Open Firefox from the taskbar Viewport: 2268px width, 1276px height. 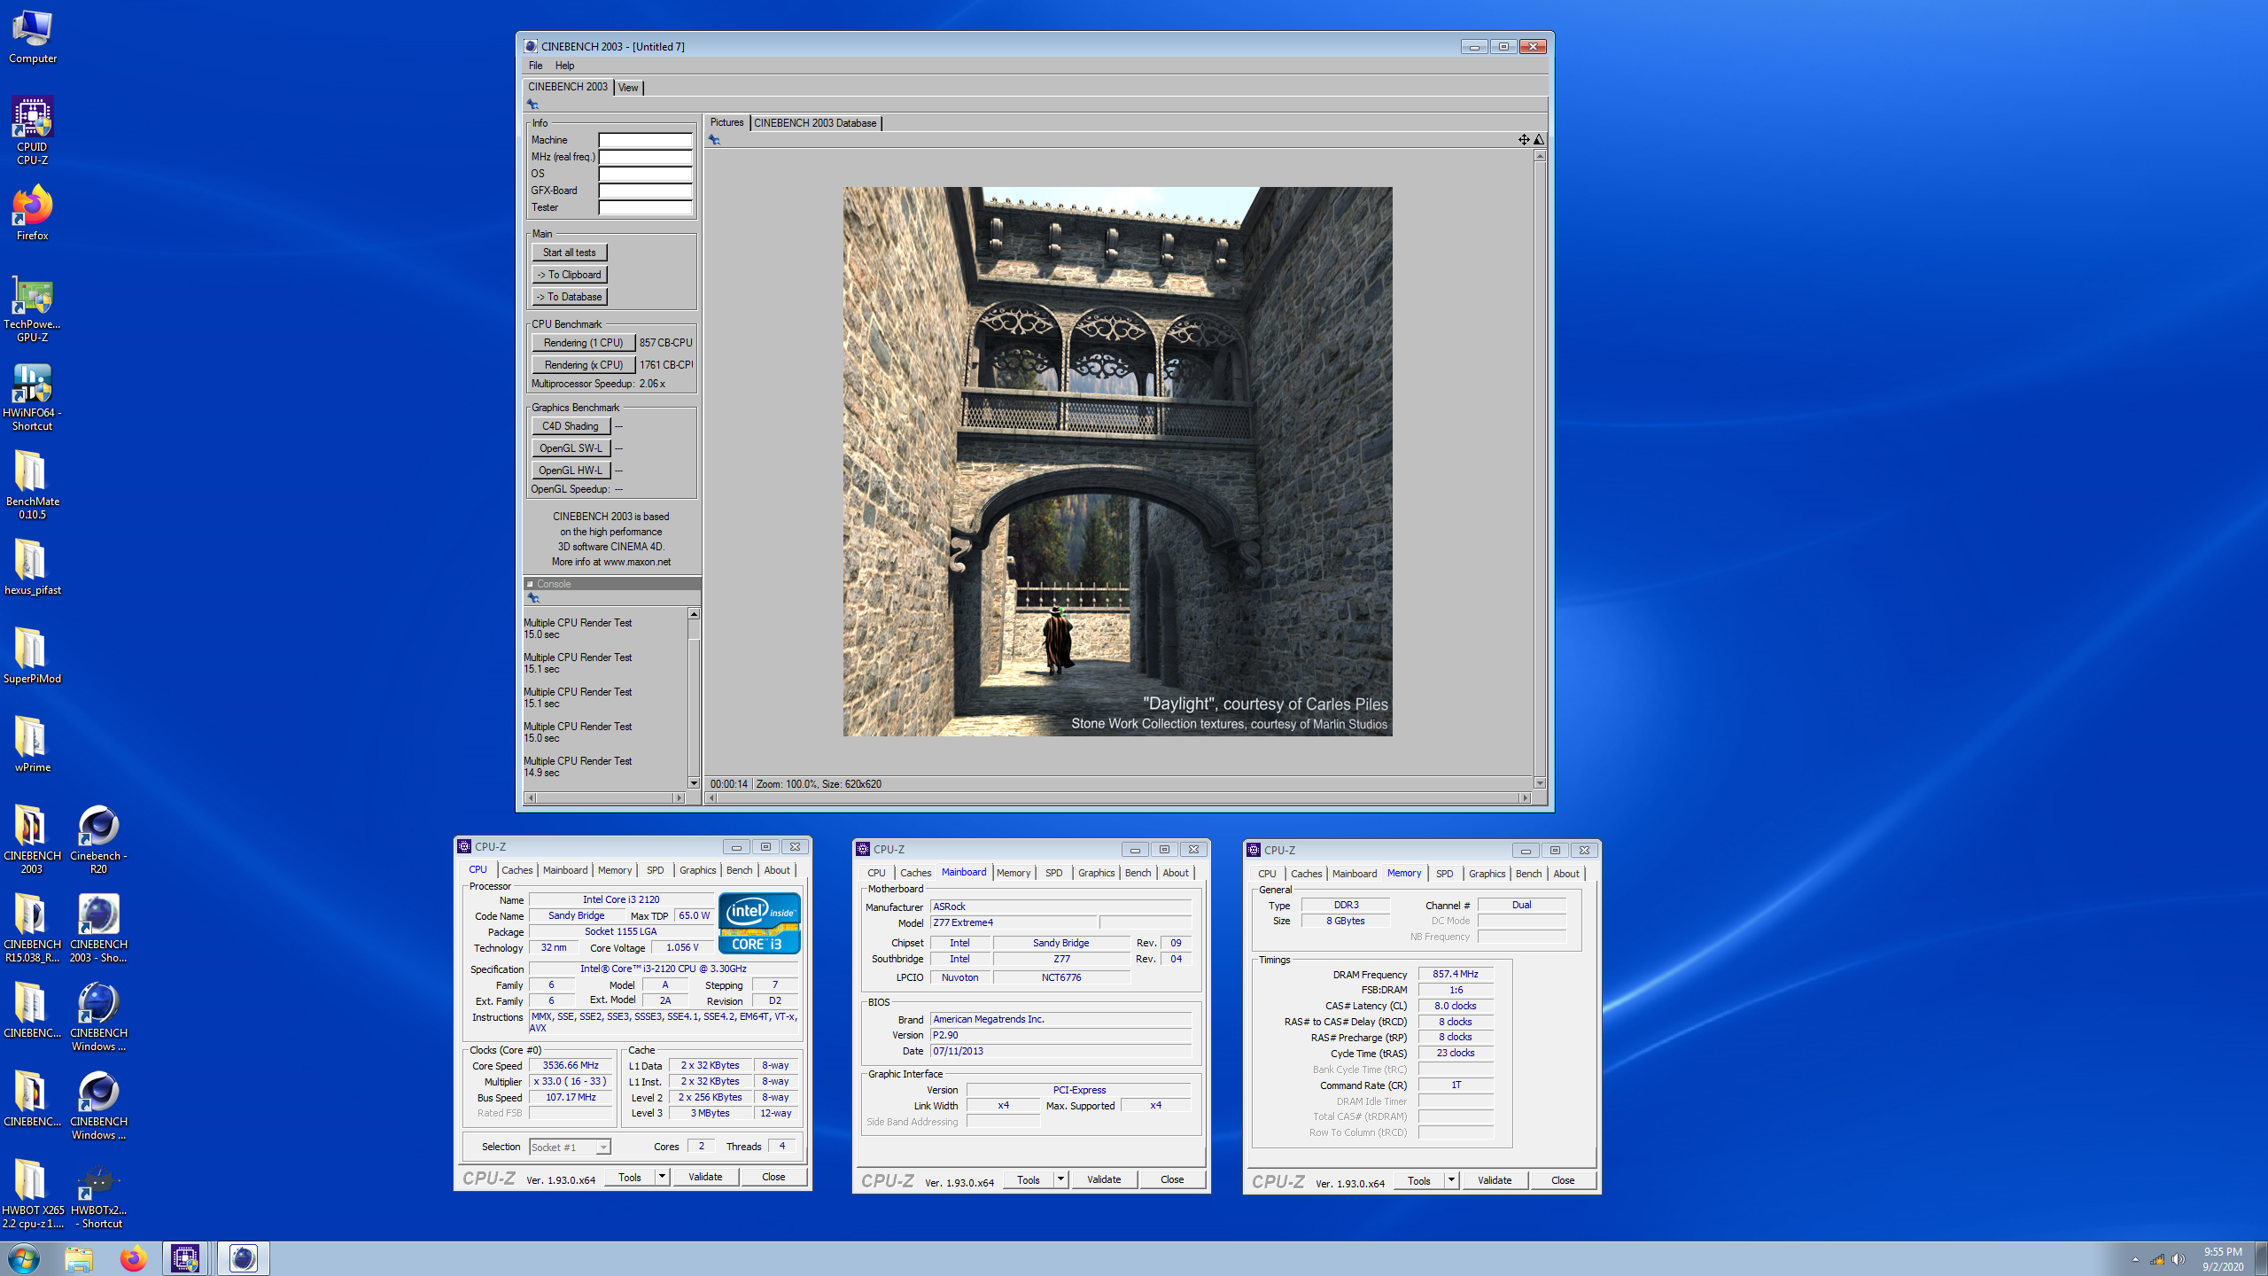[x=133, y=1258]
